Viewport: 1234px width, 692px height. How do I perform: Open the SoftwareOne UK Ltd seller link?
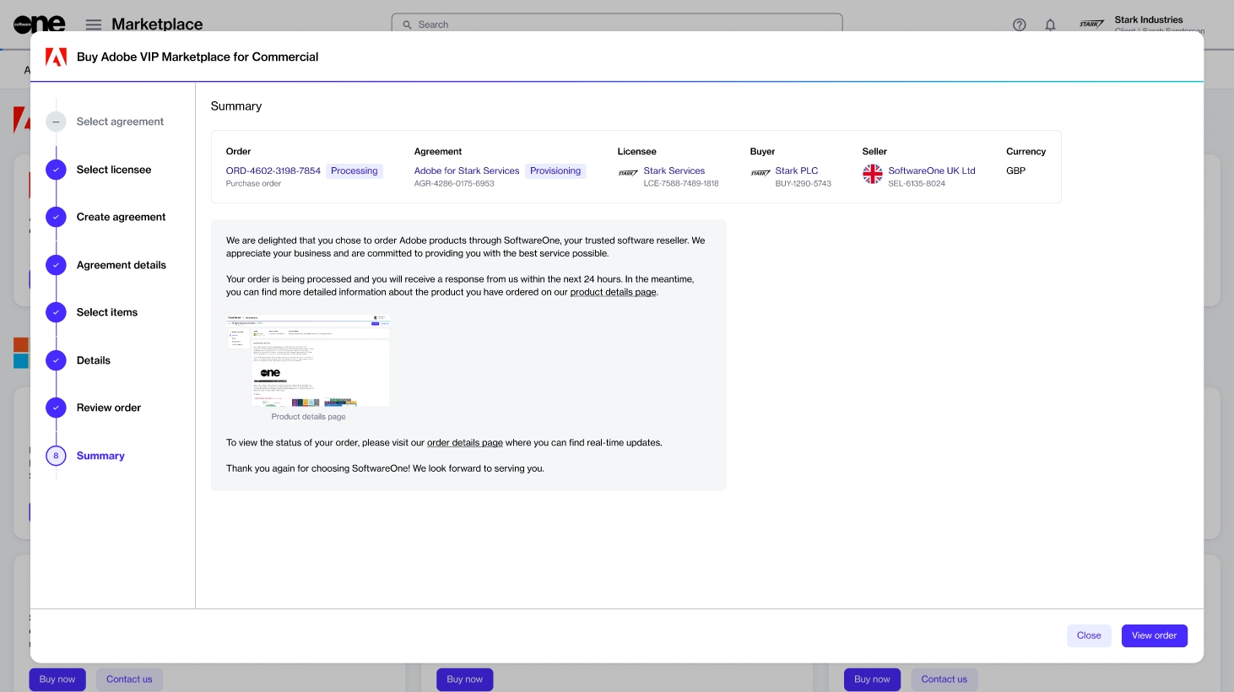[932, 170]
